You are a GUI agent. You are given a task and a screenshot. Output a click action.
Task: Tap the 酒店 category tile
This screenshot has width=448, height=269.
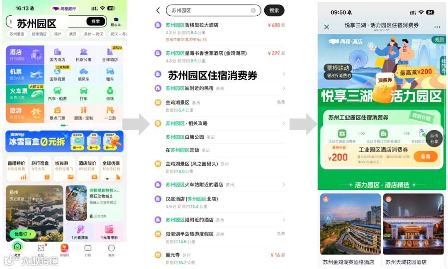(x=25, y=55)
